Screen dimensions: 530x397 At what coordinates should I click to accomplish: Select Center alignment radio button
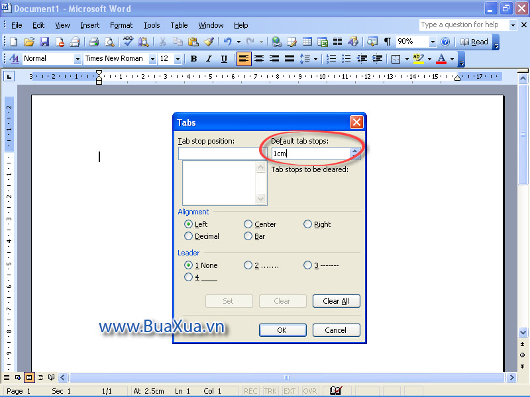tap(248, 224)
